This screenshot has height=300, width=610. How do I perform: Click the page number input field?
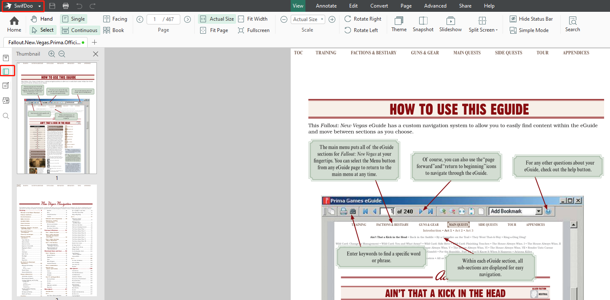(163, 19)
